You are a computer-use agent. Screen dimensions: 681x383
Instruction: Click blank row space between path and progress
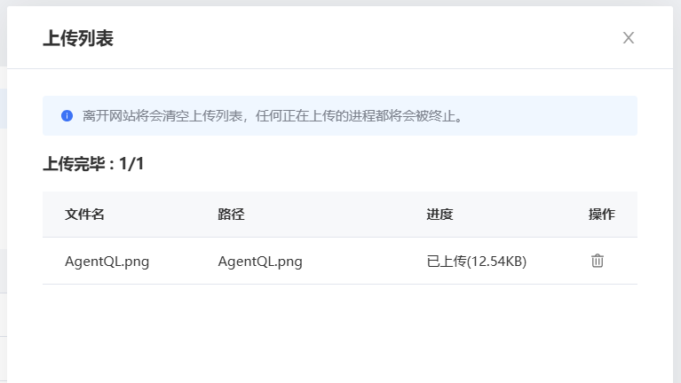[364, 262]
